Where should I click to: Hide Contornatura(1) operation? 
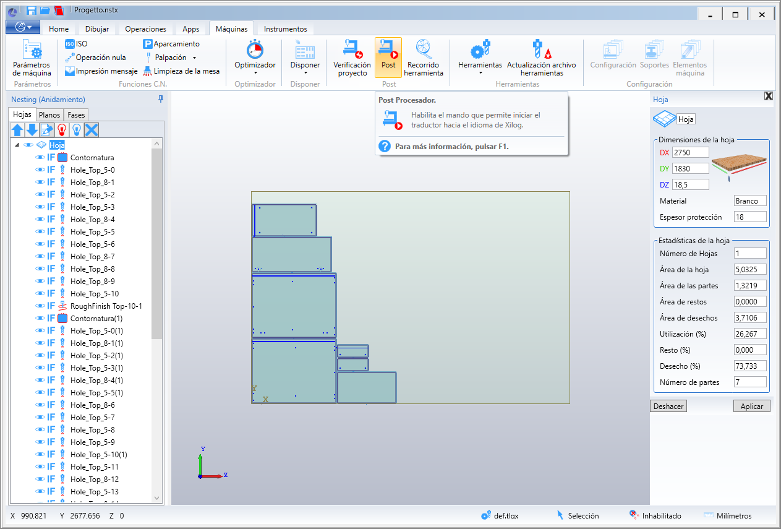[x=40, y=318]
